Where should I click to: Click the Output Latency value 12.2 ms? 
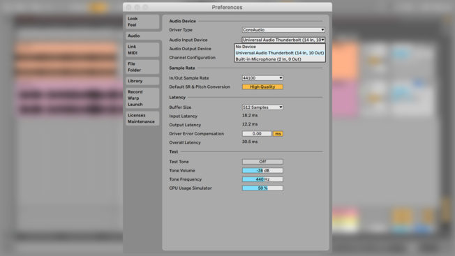tap(250, 124)
